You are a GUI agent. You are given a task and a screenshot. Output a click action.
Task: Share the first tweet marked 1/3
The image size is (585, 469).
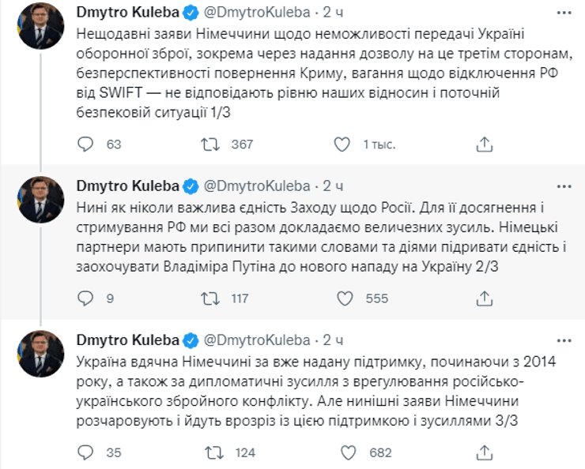point(484,144)
